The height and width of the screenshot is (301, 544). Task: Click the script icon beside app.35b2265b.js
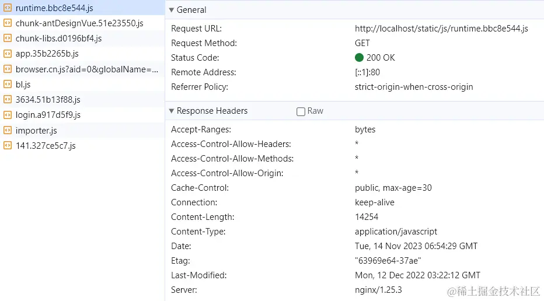click(7, 54)
